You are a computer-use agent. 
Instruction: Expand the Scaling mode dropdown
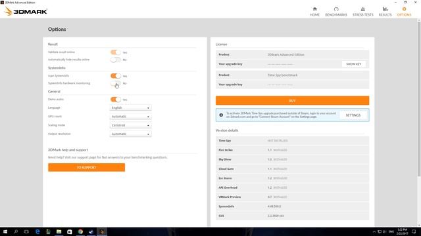[x=130, y=125]
